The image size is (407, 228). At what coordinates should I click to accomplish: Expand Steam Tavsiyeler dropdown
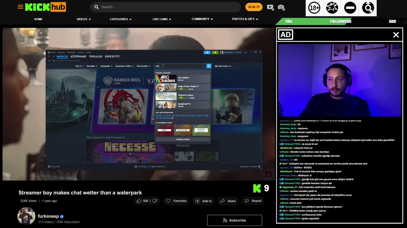pyautogui.click(x=92, y=66)
